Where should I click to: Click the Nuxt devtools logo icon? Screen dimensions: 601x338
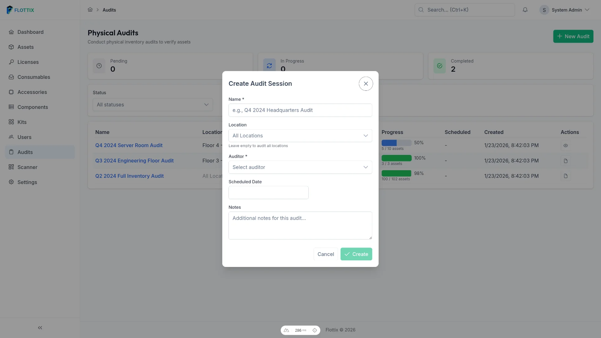pos(286,330)
